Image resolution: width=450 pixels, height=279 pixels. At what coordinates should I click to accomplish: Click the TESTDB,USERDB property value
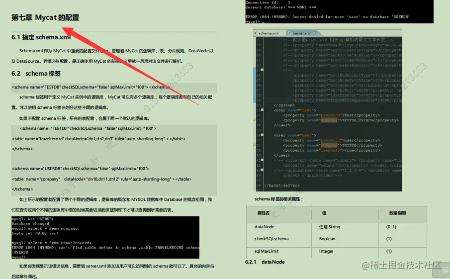pos(359,120)
